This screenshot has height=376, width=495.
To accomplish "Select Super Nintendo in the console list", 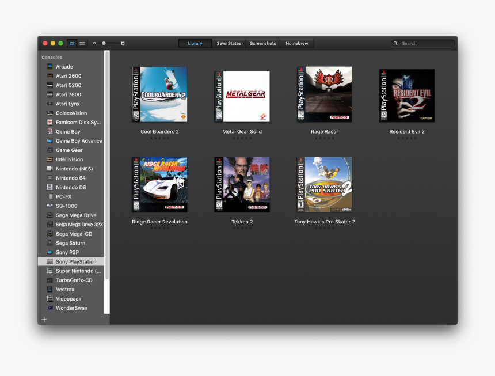I will [71, 271].
